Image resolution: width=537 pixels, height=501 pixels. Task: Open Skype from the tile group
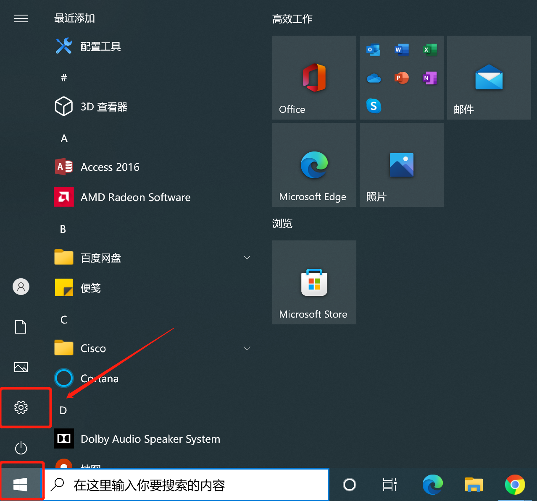[x=374, y=106]
